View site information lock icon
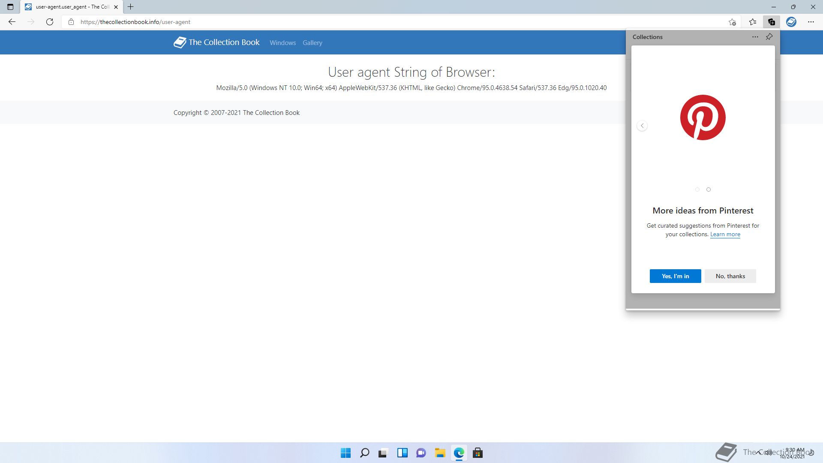Image resolution: width=823 pixels, height=463 pixels. (x=71, y=22)
